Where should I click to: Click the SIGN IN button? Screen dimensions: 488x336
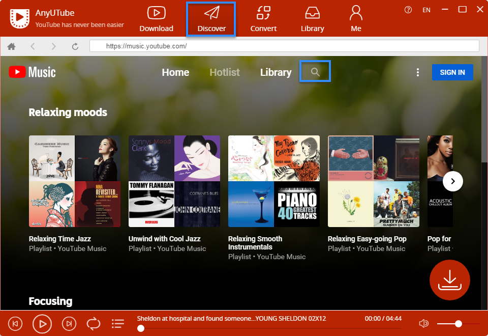452,72
